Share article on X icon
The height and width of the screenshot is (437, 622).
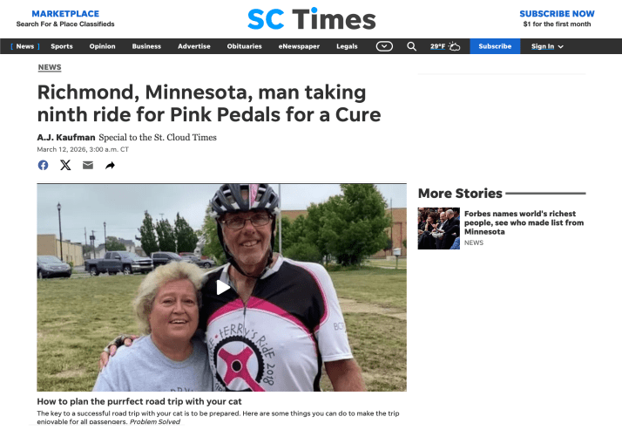(x=65, y=165)
